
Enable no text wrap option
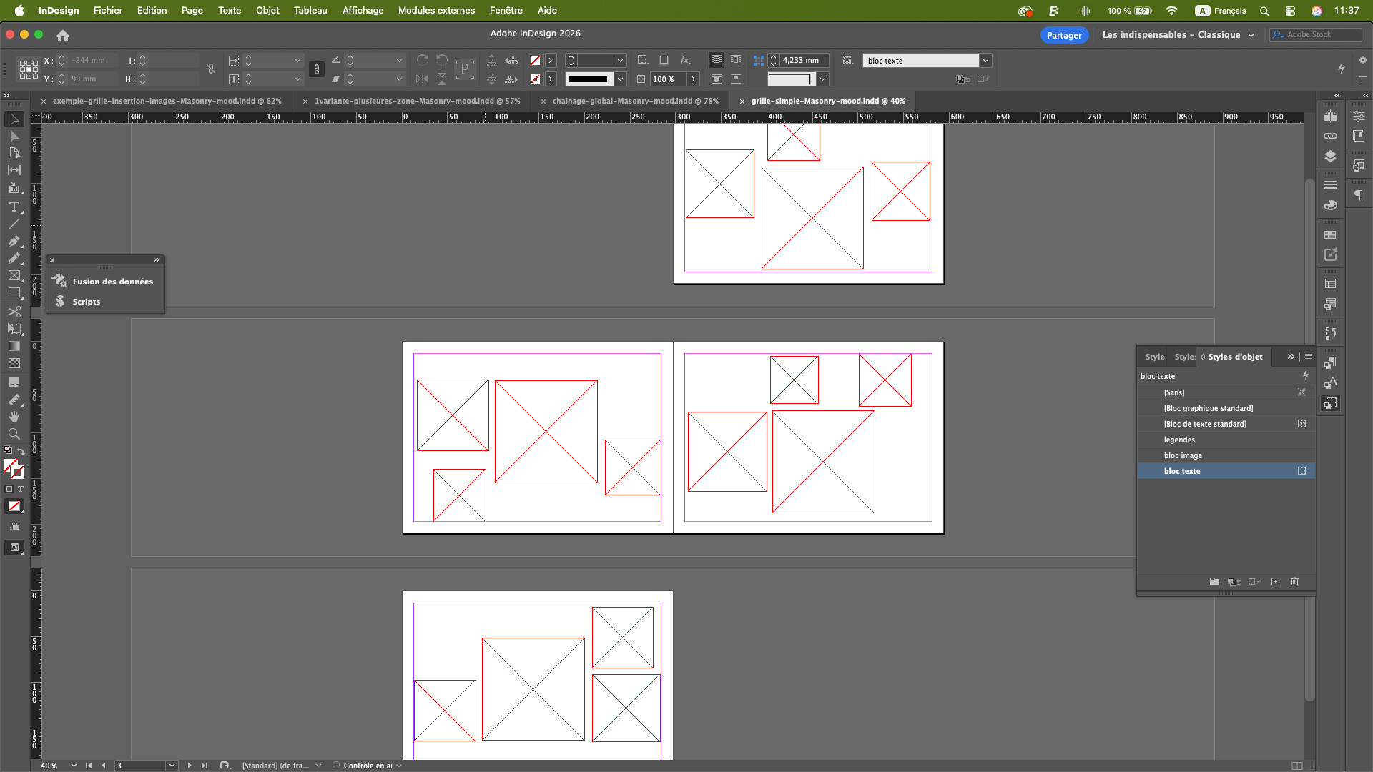pyautogui.click(x=716, y=60)
